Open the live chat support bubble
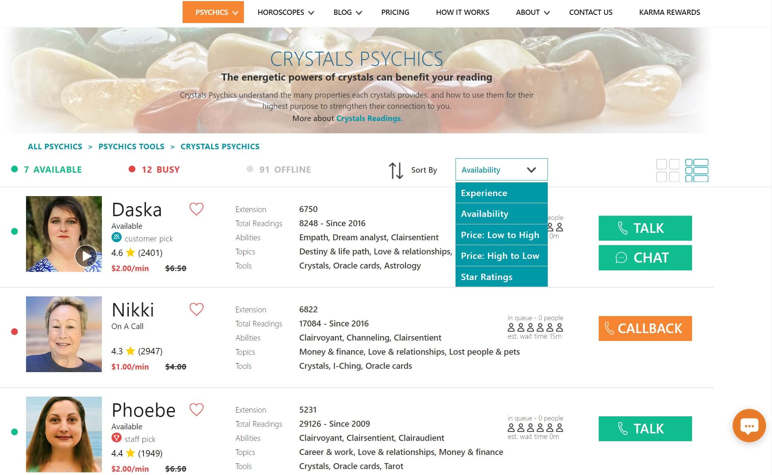 click(749, 426)
